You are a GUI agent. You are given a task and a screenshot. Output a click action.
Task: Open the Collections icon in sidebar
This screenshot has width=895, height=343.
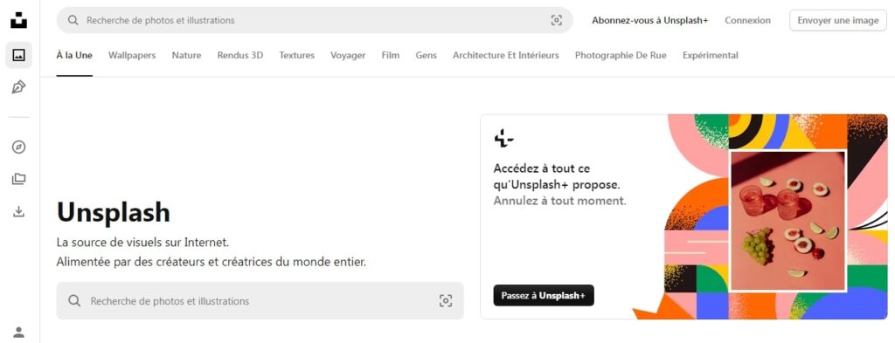pos(19,180)
